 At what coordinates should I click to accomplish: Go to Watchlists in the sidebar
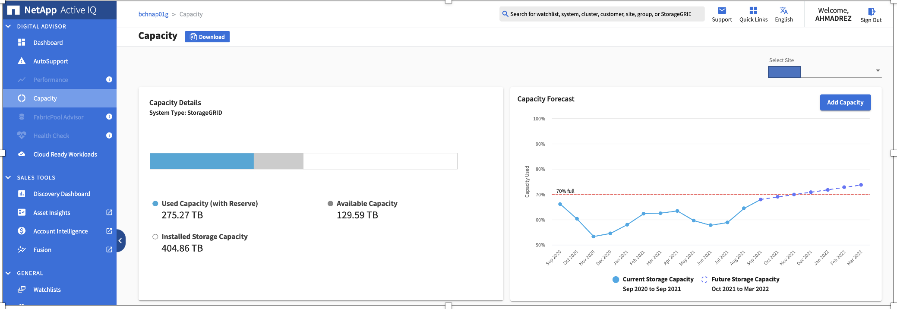(47, 290)
